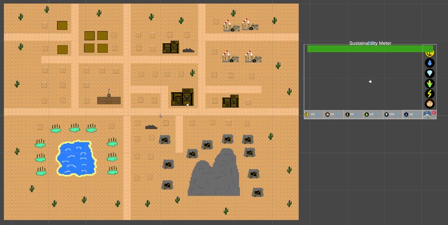Select the upper-right oil pump
Screen dimensions: 448x225
(x=250, y=24)
